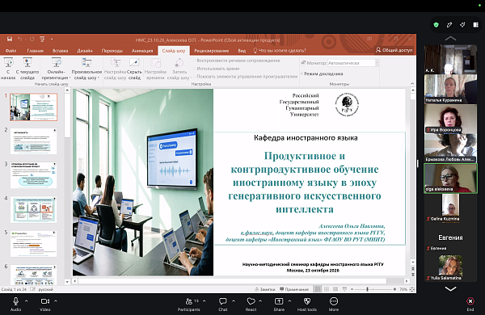Image resolution: width=485 pixels, height=315 pixels.
Task: Click zoom in plus button
Action: tap(394, 289)
